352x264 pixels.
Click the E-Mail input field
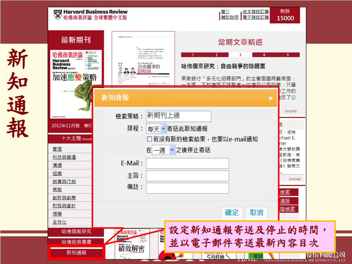tap(187, 163)
